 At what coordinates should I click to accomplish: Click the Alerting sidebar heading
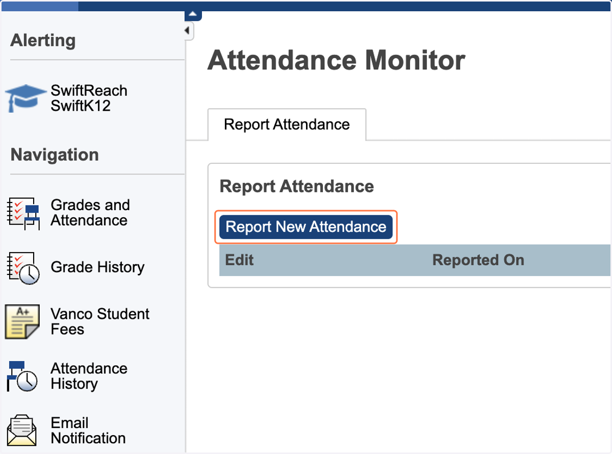(43, 41)
